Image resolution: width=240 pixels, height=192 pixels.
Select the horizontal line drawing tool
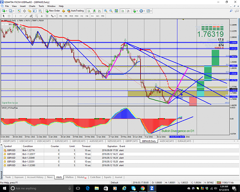[x=21, y=16]
